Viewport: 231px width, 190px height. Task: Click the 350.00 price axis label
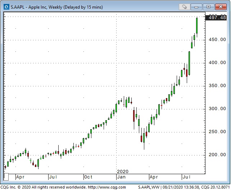(217, 86)
